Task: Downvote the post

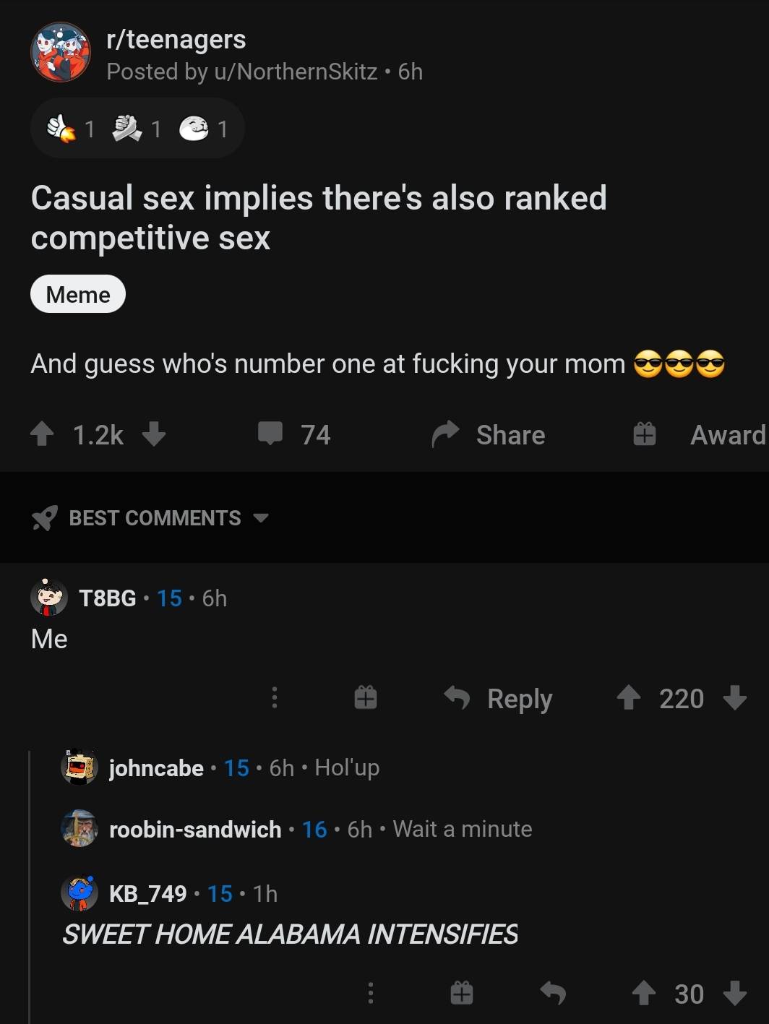Action: point(153,434)
